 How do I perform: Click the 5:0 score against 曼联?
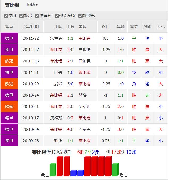(x=70, y=84)
